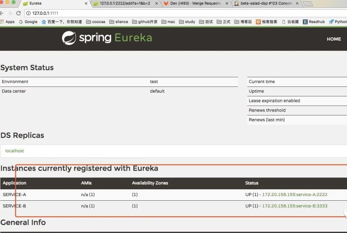Click the AMIs column header
Image resolution: width=347 pixels, height=233 pixels.
[86, 183]
